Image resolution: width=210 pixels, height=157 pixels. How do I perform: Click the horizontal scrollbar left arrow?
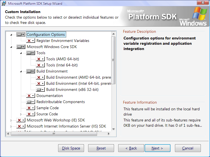point(8,134)
